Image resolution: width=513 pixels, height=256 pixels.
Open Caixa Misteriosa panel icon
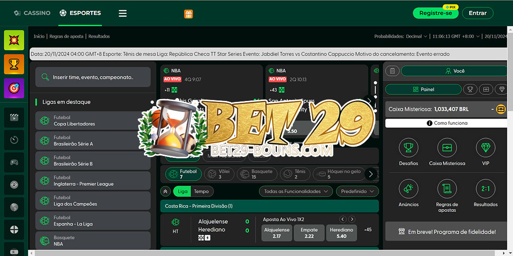tap(447, 147)
